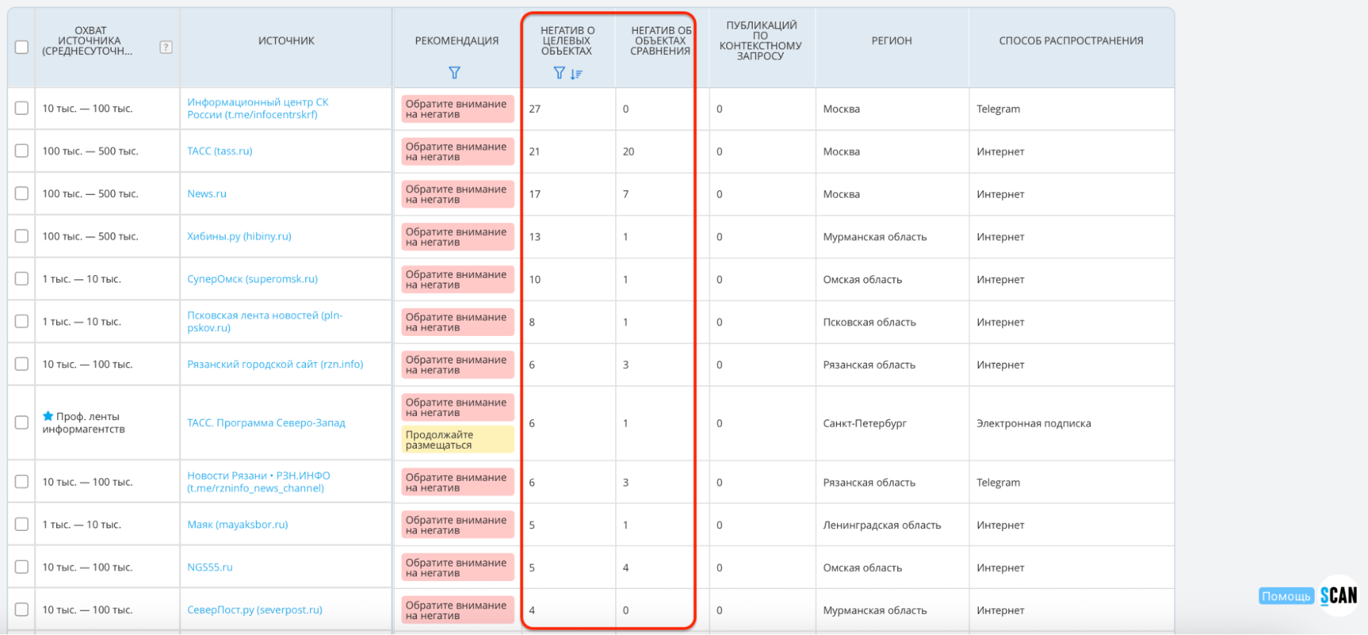Screen dimensions: 1368x635
Task: Open filter in Рекомендация column header
Action: [x=454, y=73]
